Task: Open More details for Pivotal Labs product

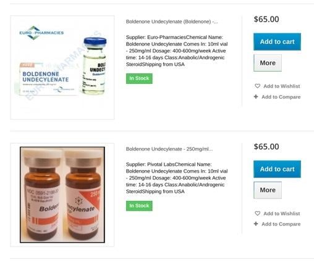Action: coord(268,190)
